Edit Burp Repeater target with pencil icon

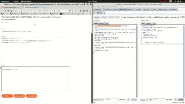(x=181, y=17)
